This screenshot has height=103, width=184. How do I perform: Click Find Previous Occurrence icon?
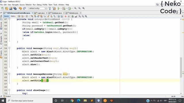35,16
